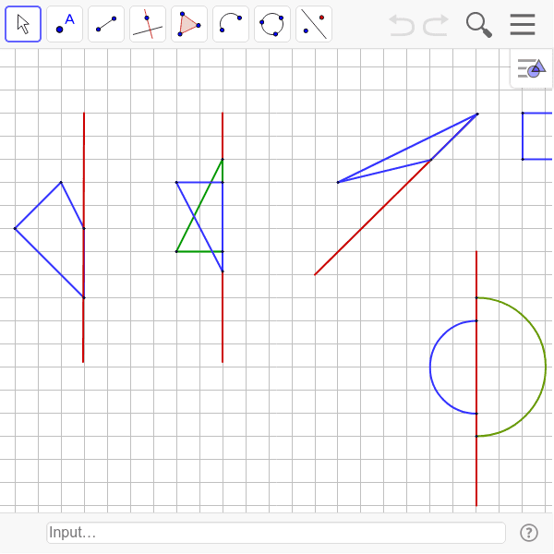This screenshot has height=554, width=554.
Task: Click the red diagonal mirror line
Action: point(373,217)
